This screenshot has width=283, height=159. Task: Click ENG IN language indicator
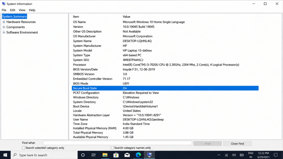click(251, 155)
